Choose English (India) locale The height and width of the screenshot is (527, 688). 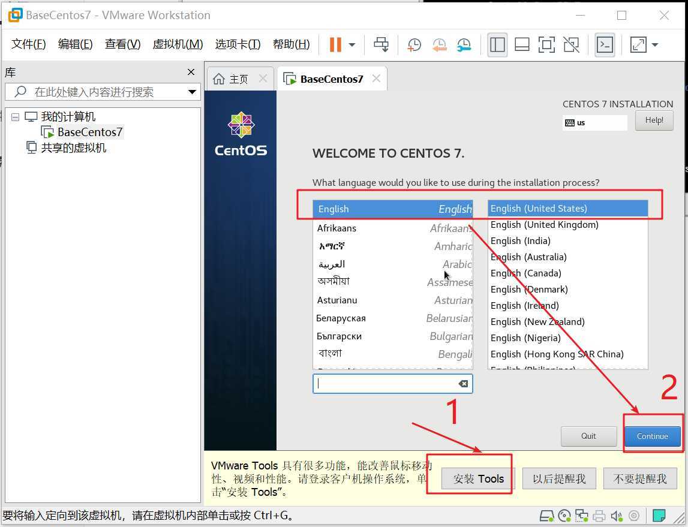568,241
